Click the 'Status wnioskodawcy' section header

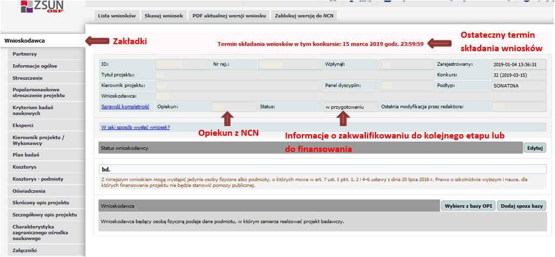point(310,148)
